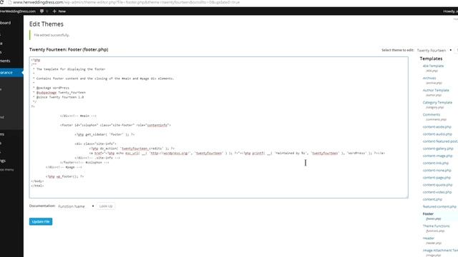The height and width of the screenshot is (257, 458).
Task: Open content.php template
Action: click(432, 200)
